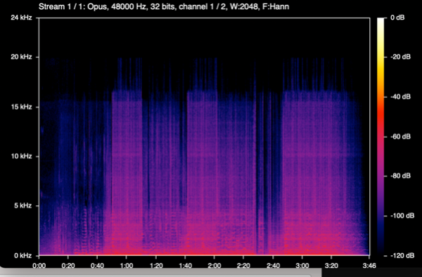Click the 0:00 time axis marker
422x277 pixels.
tap(39, 266)
